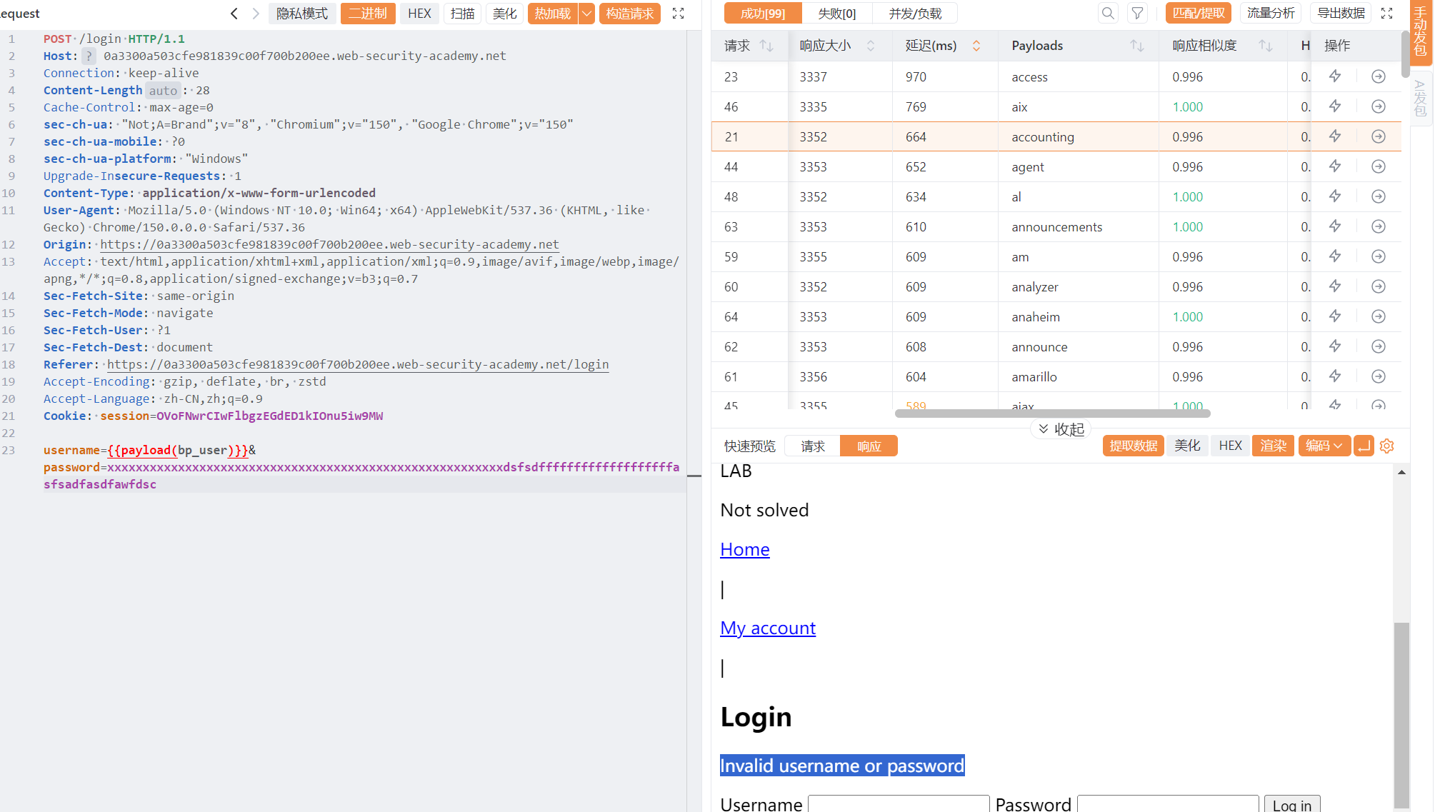This screenshot has width=1445, height=812.
Task: Expand the request editor to fullscreen
Action: (x=679, y=14)
